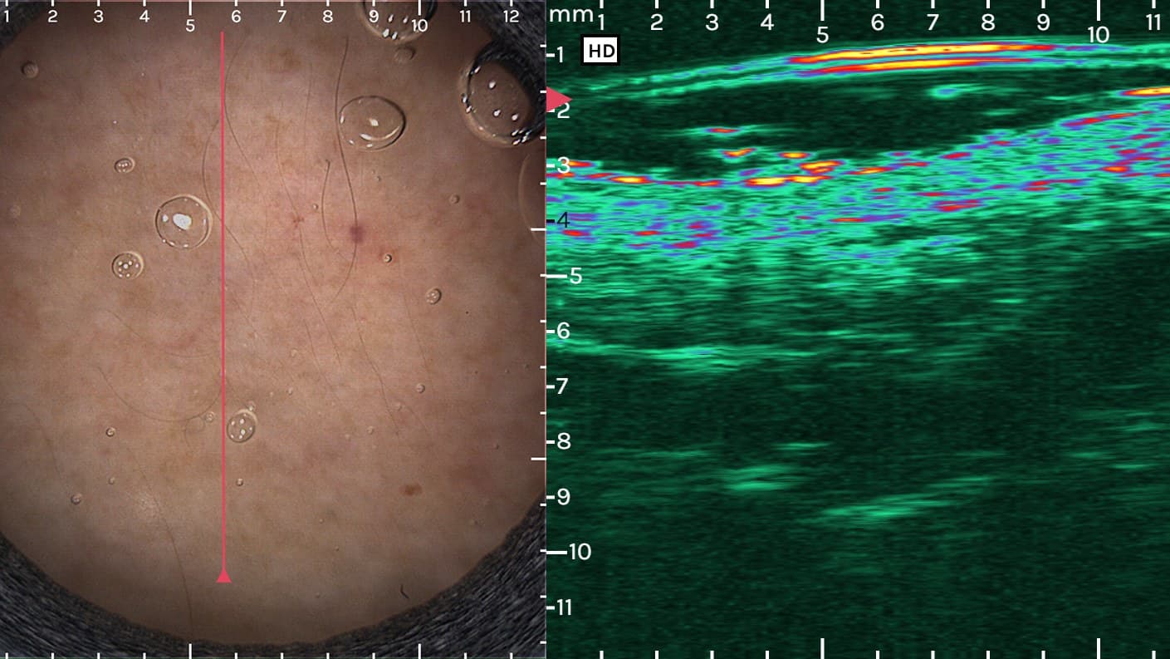Click label 10 on ultrasound horizontal ruler
Viewport: 1170px width, 659px height.
(x=1098, y=35)
